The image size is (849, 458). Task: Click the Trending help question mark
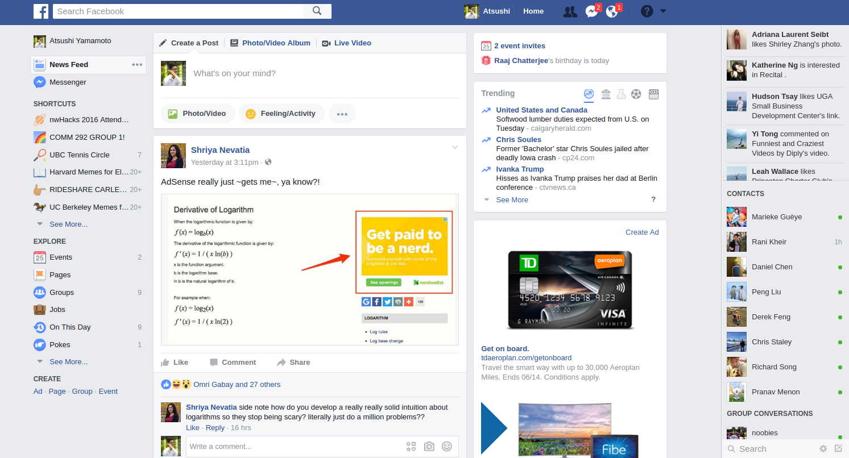click(653, 199)
